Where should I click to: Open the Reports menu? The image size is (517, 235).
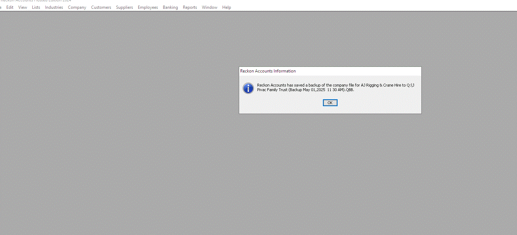[x=190, y=7]
